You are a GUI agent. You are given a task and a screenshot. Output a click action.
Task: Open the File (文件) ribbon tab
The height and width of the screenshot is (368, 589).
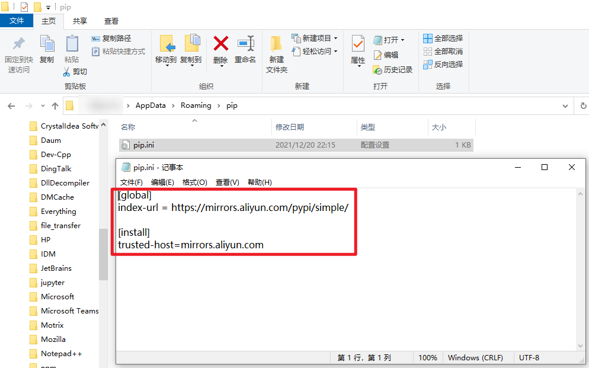17,21
